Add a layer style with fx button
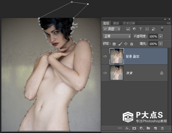This screenshot has height=133, width=172. coord(127,128)
